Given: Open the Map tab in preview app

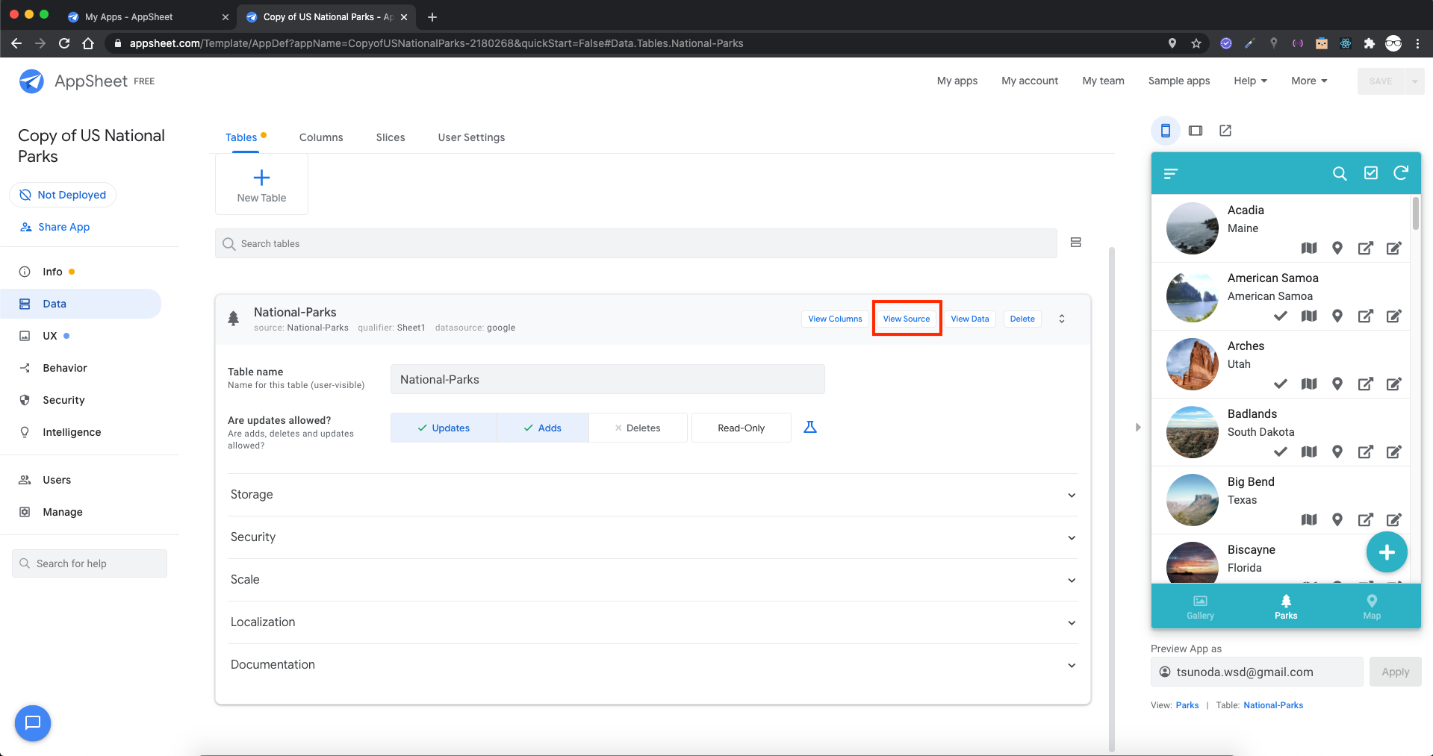Looking at the screenshot, I should pyautogui.click(x=1372, y=607).
